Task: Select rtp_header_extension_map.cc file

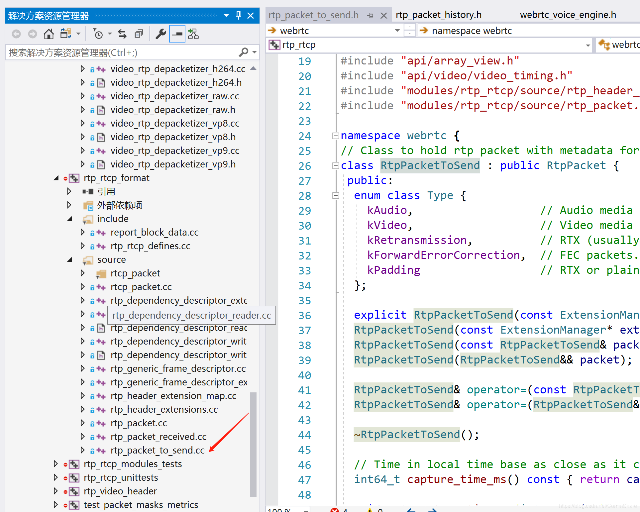Action: tap(173, 396)
